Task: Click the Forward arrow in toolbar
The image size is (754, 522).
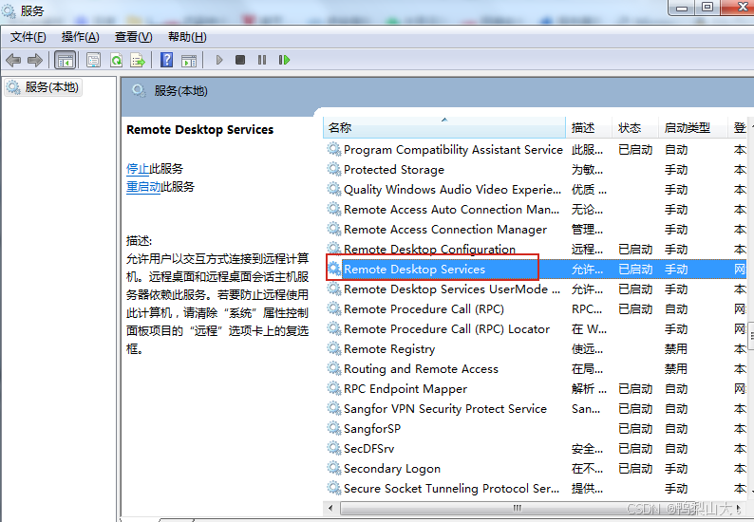Action: (x=35, y=60)
